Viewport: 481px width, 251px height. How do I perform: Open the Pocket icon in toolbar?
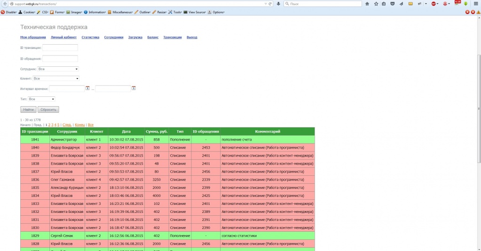[x=393, y=4]
